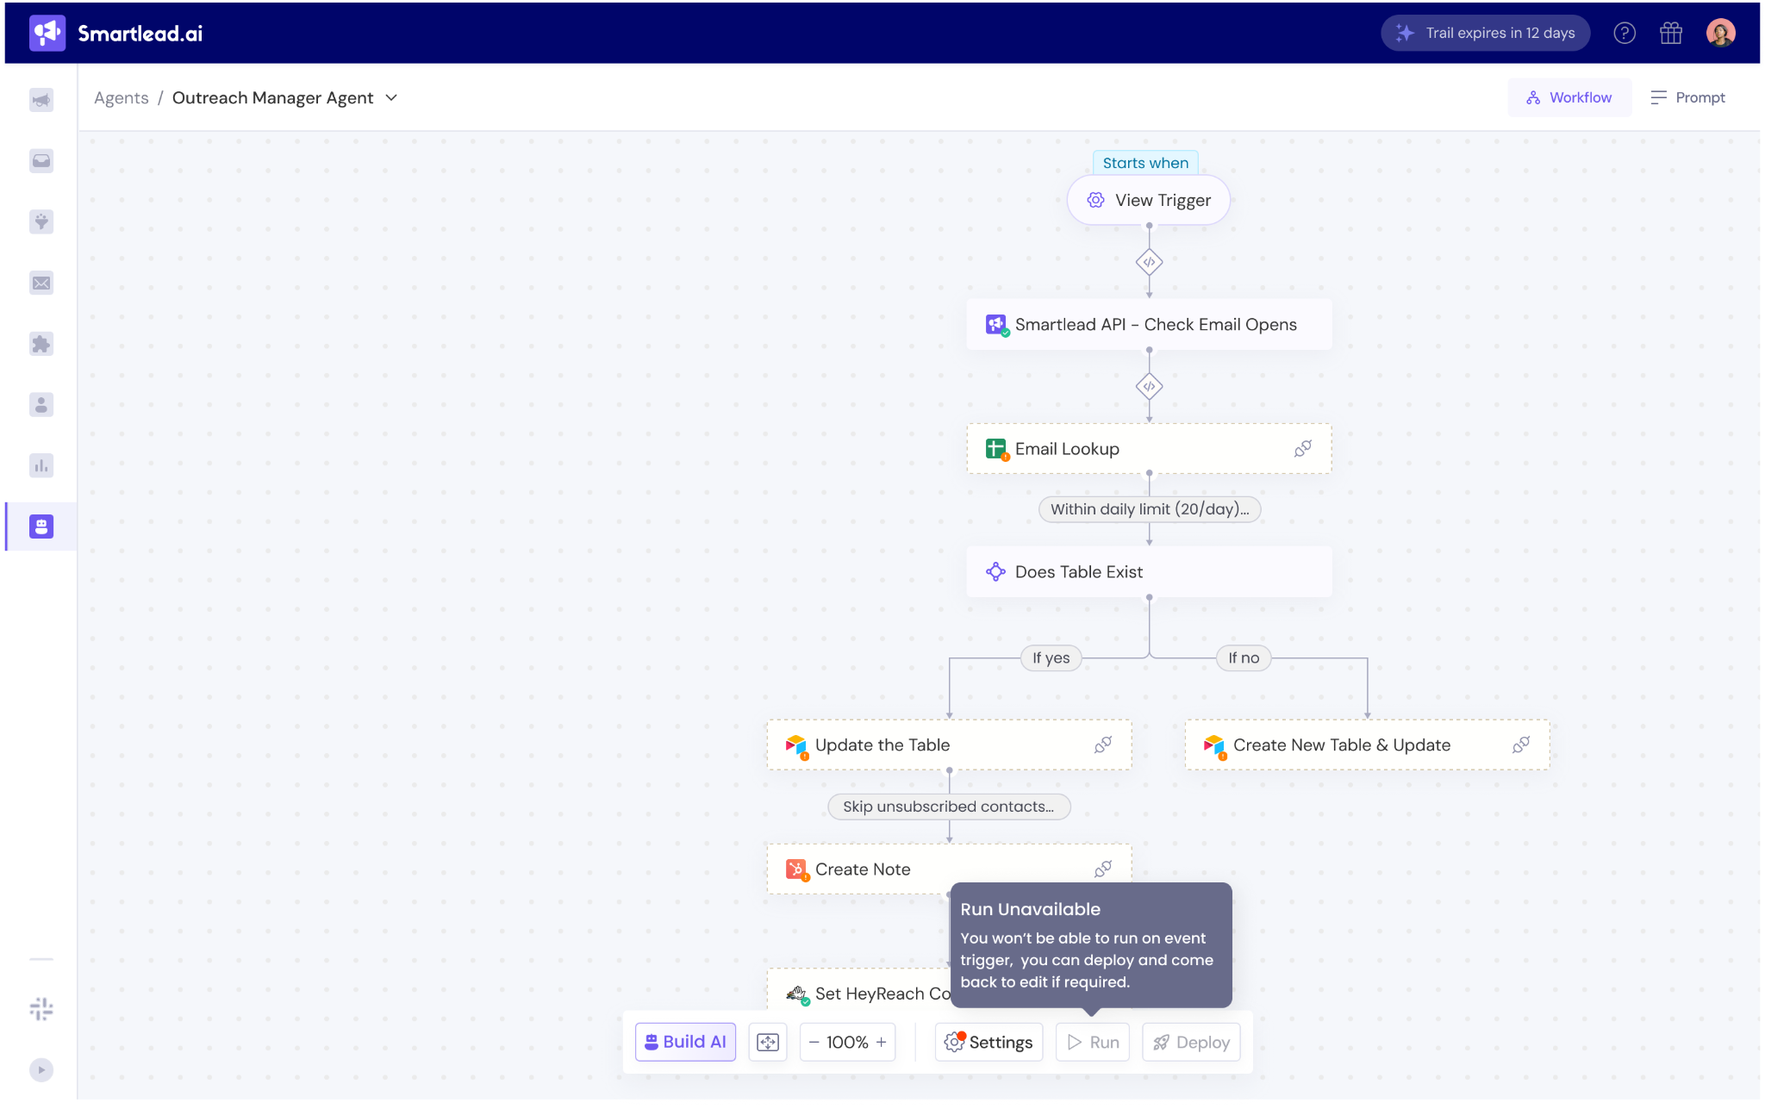
Task: Switch to the Prompt tab
Action: [x=1687, y=97]
